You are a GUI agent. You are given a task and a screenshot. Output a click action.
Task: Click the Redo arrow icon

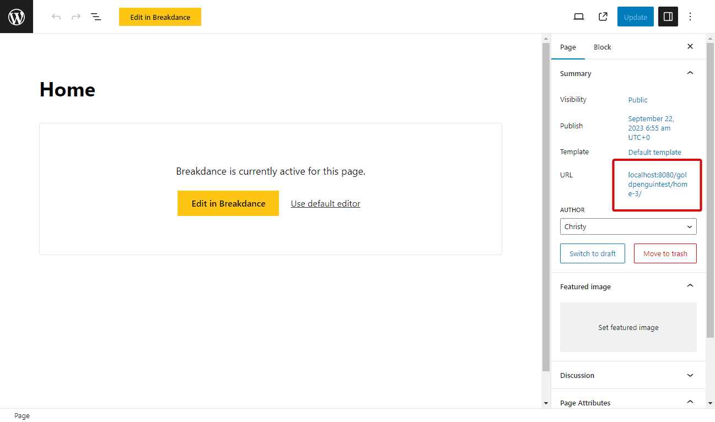[x=76, y=17]
